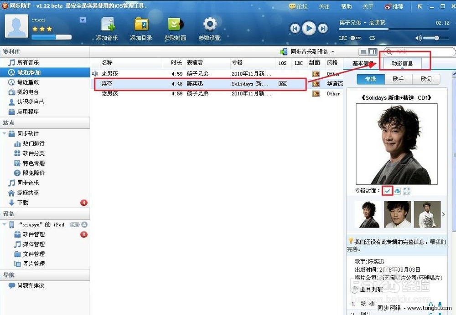Open the Forum (论坛) menu
Viewport: 456px width, 315px height.
point(298,7)
